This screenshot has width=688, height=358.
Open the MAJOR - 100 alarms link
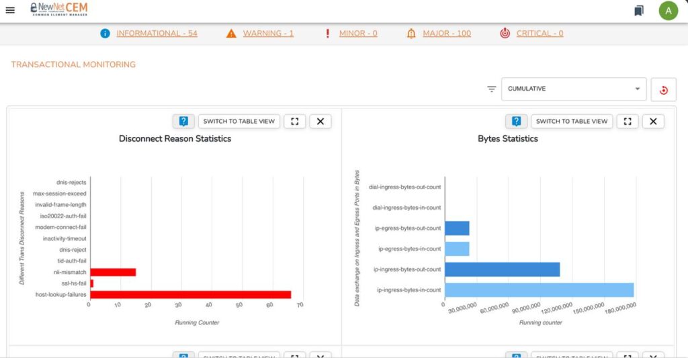(447, 34)
